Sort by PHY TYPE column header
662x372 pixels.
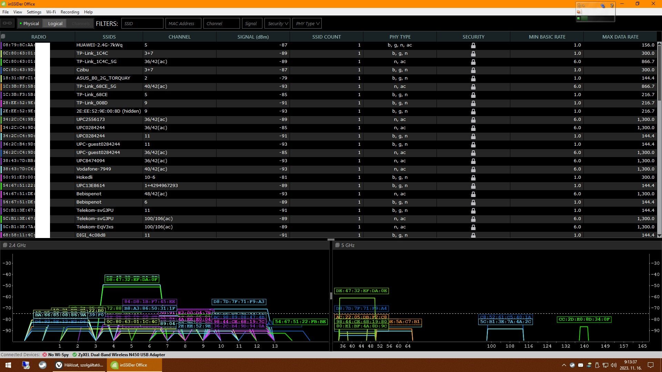click(x=400, y=37)
